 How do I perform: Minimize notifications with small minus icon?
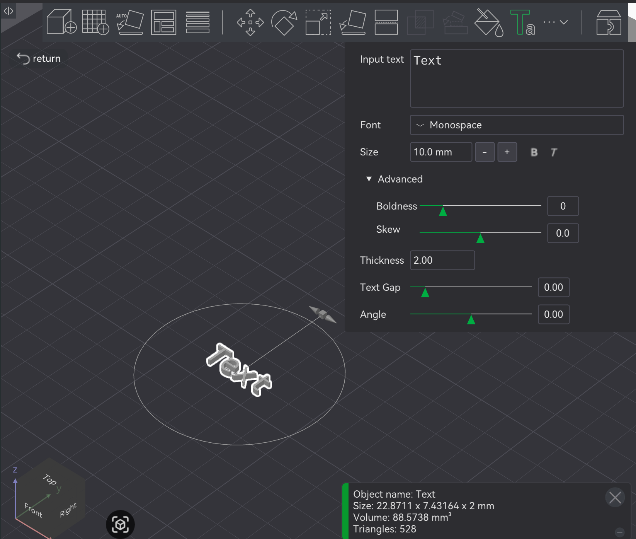point(620,532)
